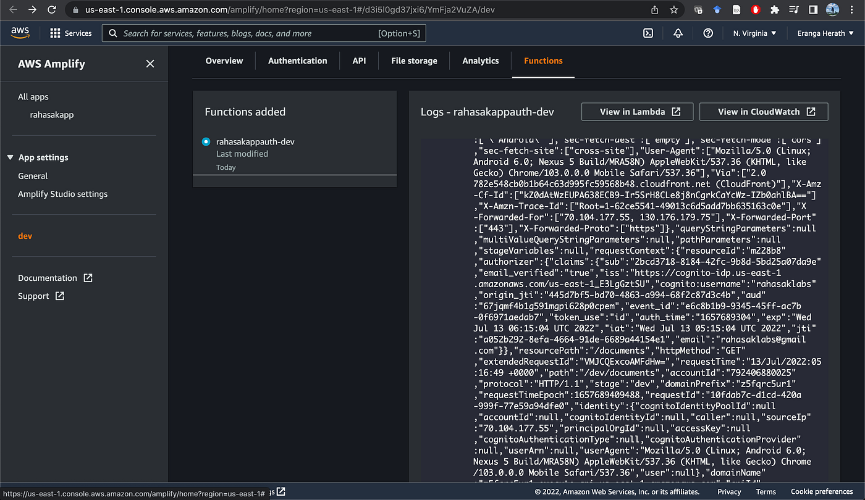
Task: Close the AWS Amplify side panel
Action: click(x=150, y=64)
